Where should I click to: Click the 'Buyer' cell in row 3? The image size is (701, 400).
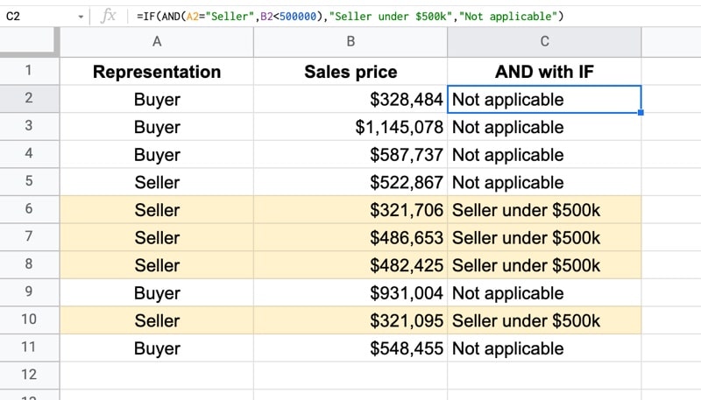(157, 127)
